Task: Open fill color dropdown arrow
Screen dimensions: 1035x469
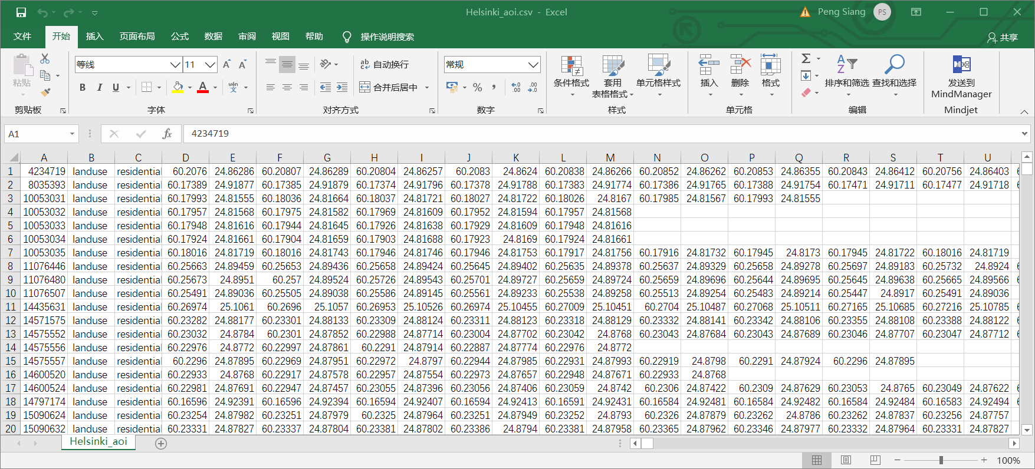Action: click(190, 87)
